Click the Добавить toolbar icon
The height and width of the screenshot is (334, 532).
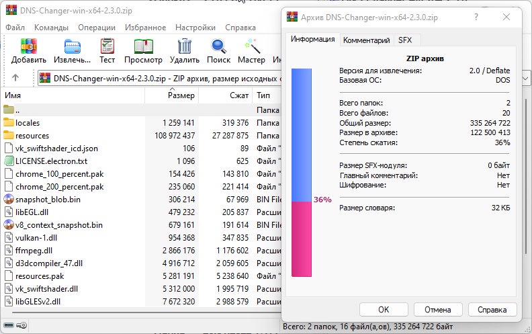click(29, 46)
